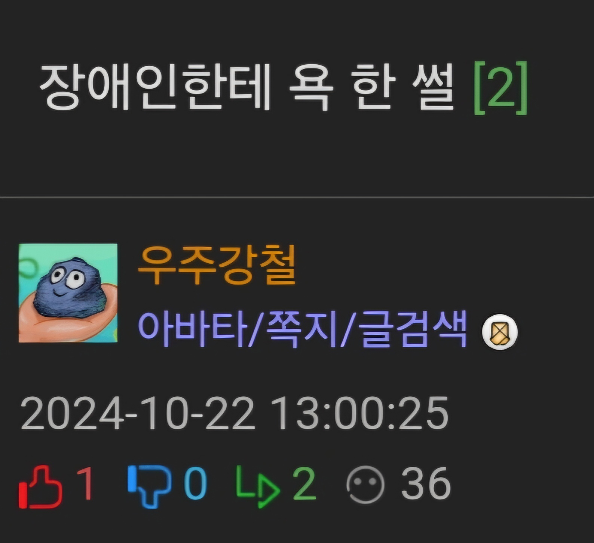This screenshot has height=543, width=594.
Task: Open the 우주강철 user profile name
Action: coord(217,266)
